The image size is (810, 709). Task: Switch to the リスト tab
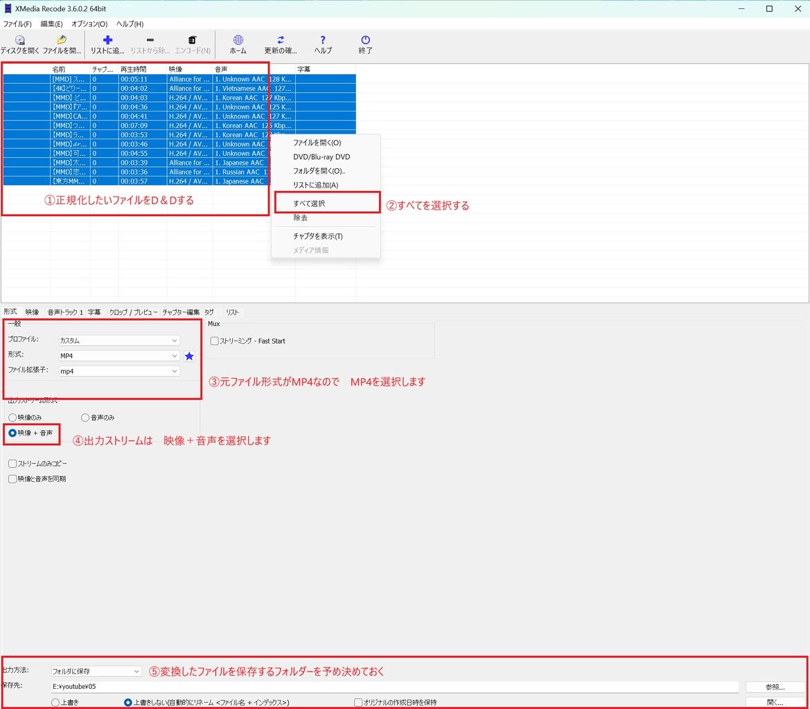point(232,312)
